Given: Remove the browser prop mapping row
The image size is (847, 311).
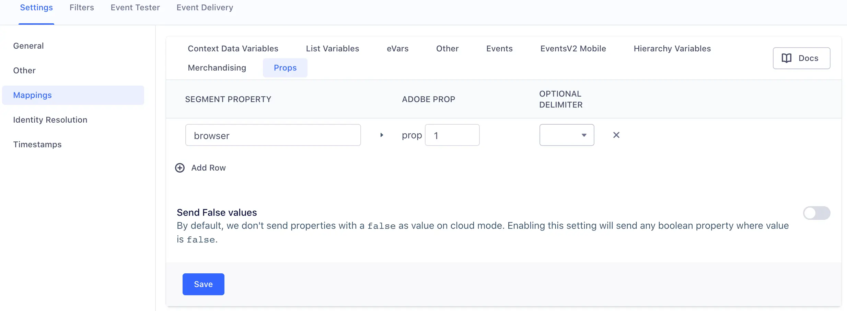Looking at the screenshot, I should click(x=616, y=135).
